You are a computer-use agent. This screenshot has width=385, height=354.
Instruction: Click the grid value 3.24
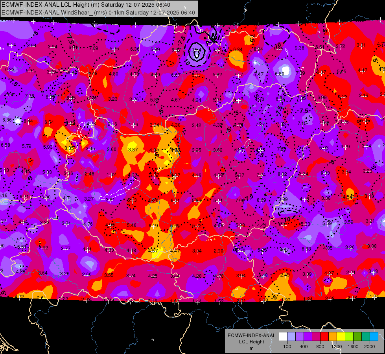pyautogui.click(x=304, y=174)
